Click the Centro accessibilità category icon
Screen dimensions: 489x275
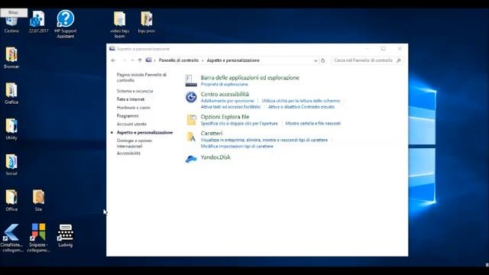point(191,97)
